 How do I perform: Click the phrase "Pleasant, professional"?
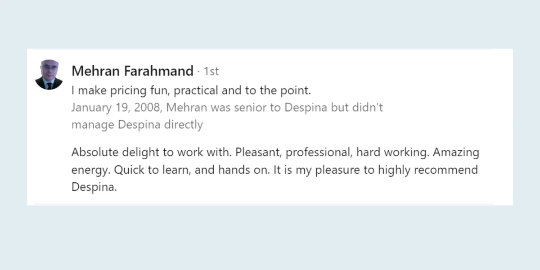click(293, 153)
